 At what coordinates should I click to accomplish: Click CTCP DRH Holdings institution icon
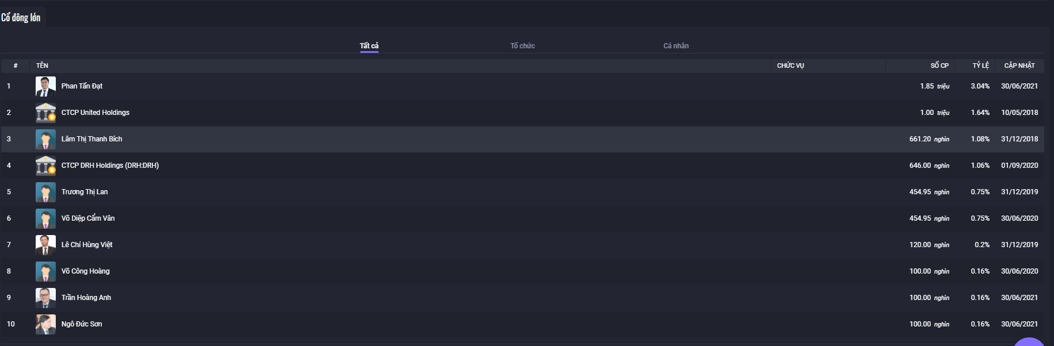(x=45, y=166)
